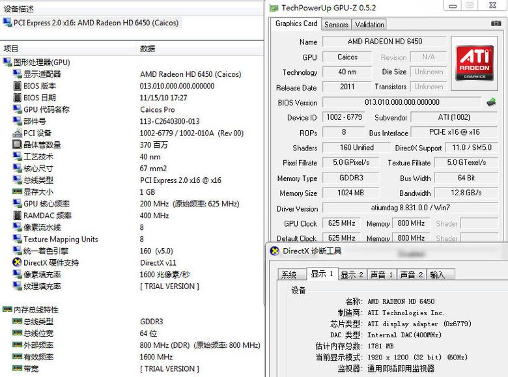Click the Memory Size 1024 MB field
Screen dimensions: 508x377
tap(350, 193)
